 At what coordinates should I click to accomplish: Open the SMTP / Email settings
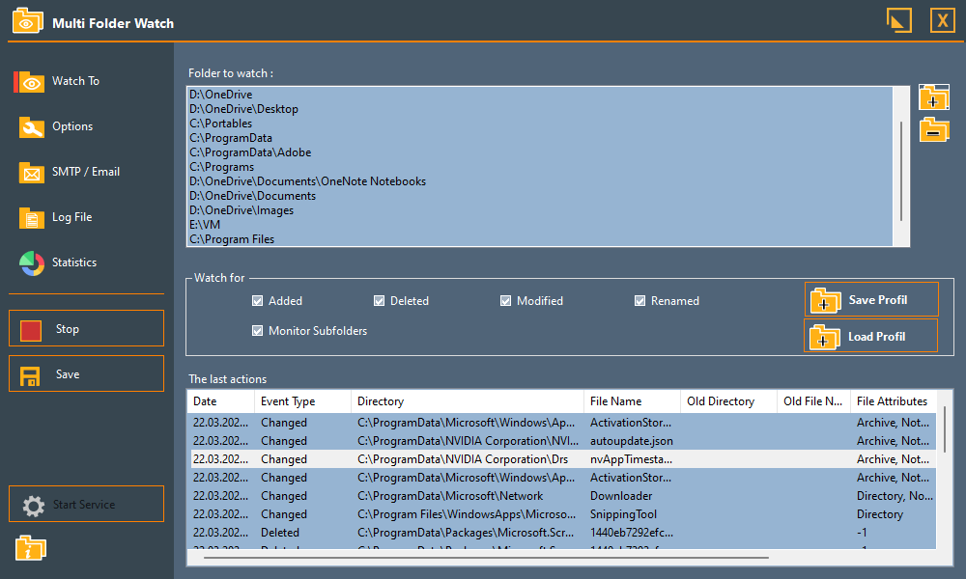(x=85, y=172)
